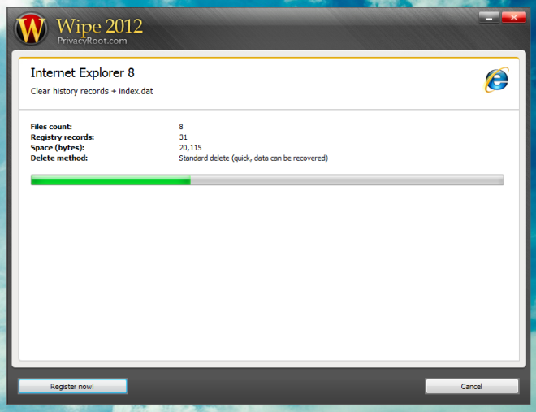The height and width of the screenshot is (412, 536).
Task: Open the PrivacyRoot.com link in header
Action: [x=93, y=41]
